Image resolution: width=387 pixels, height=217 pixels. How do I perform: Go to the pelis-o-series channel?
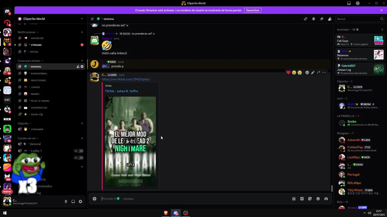[51, 101]
